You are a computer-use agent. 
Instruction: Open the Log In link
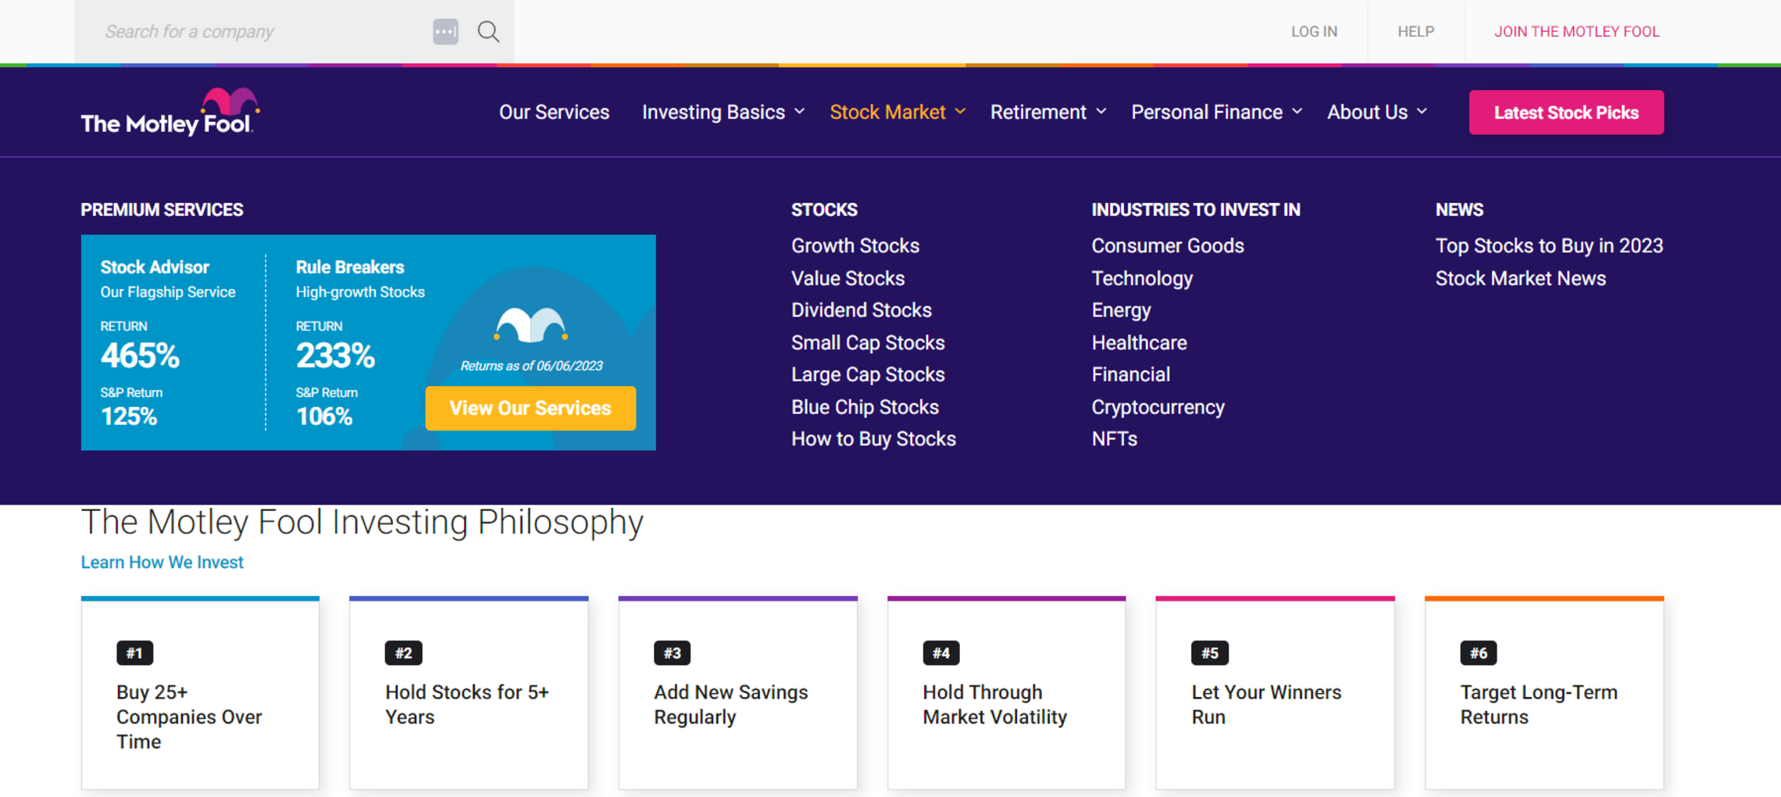click(1314, 32)
